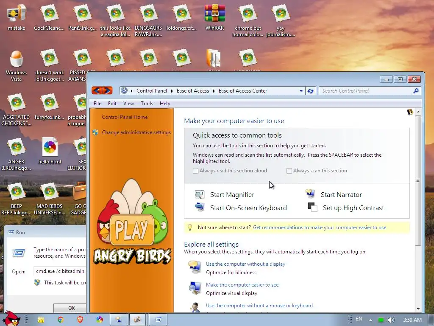Open the 'mistake' computer desktop icon

[16, 17]
